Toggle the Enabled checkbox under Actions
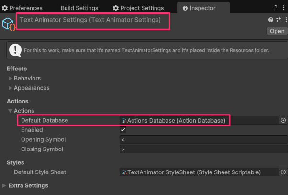This screenshot has height=195, width=288. [x=123, y=130]
